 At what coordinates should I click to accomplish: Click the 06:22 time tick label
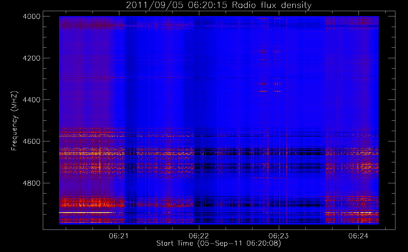pyautogui.click(x=199, y=236)
